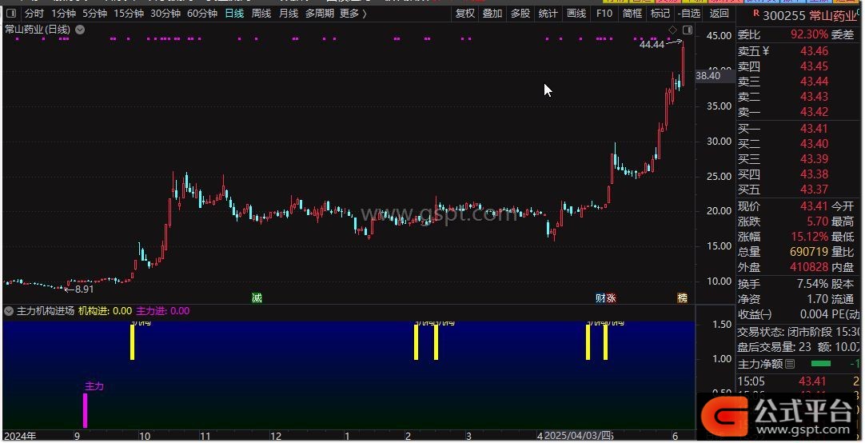
Task: Toggle 叠加 overlay mode
Action: click(492, 14)
